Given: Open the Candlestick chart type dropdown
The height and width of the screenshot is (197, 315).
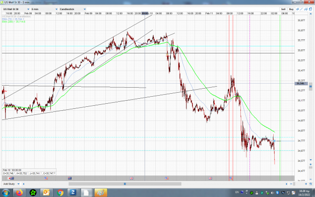Looking at the screenshot, I should [73, 9].
